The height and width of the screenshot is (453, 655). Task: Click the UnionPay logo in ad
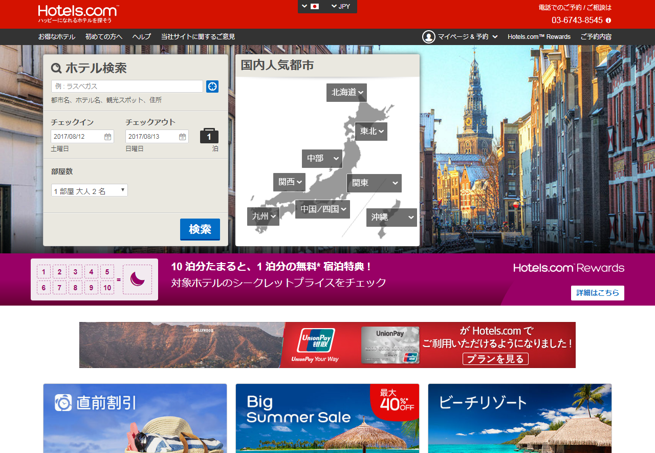316,340
